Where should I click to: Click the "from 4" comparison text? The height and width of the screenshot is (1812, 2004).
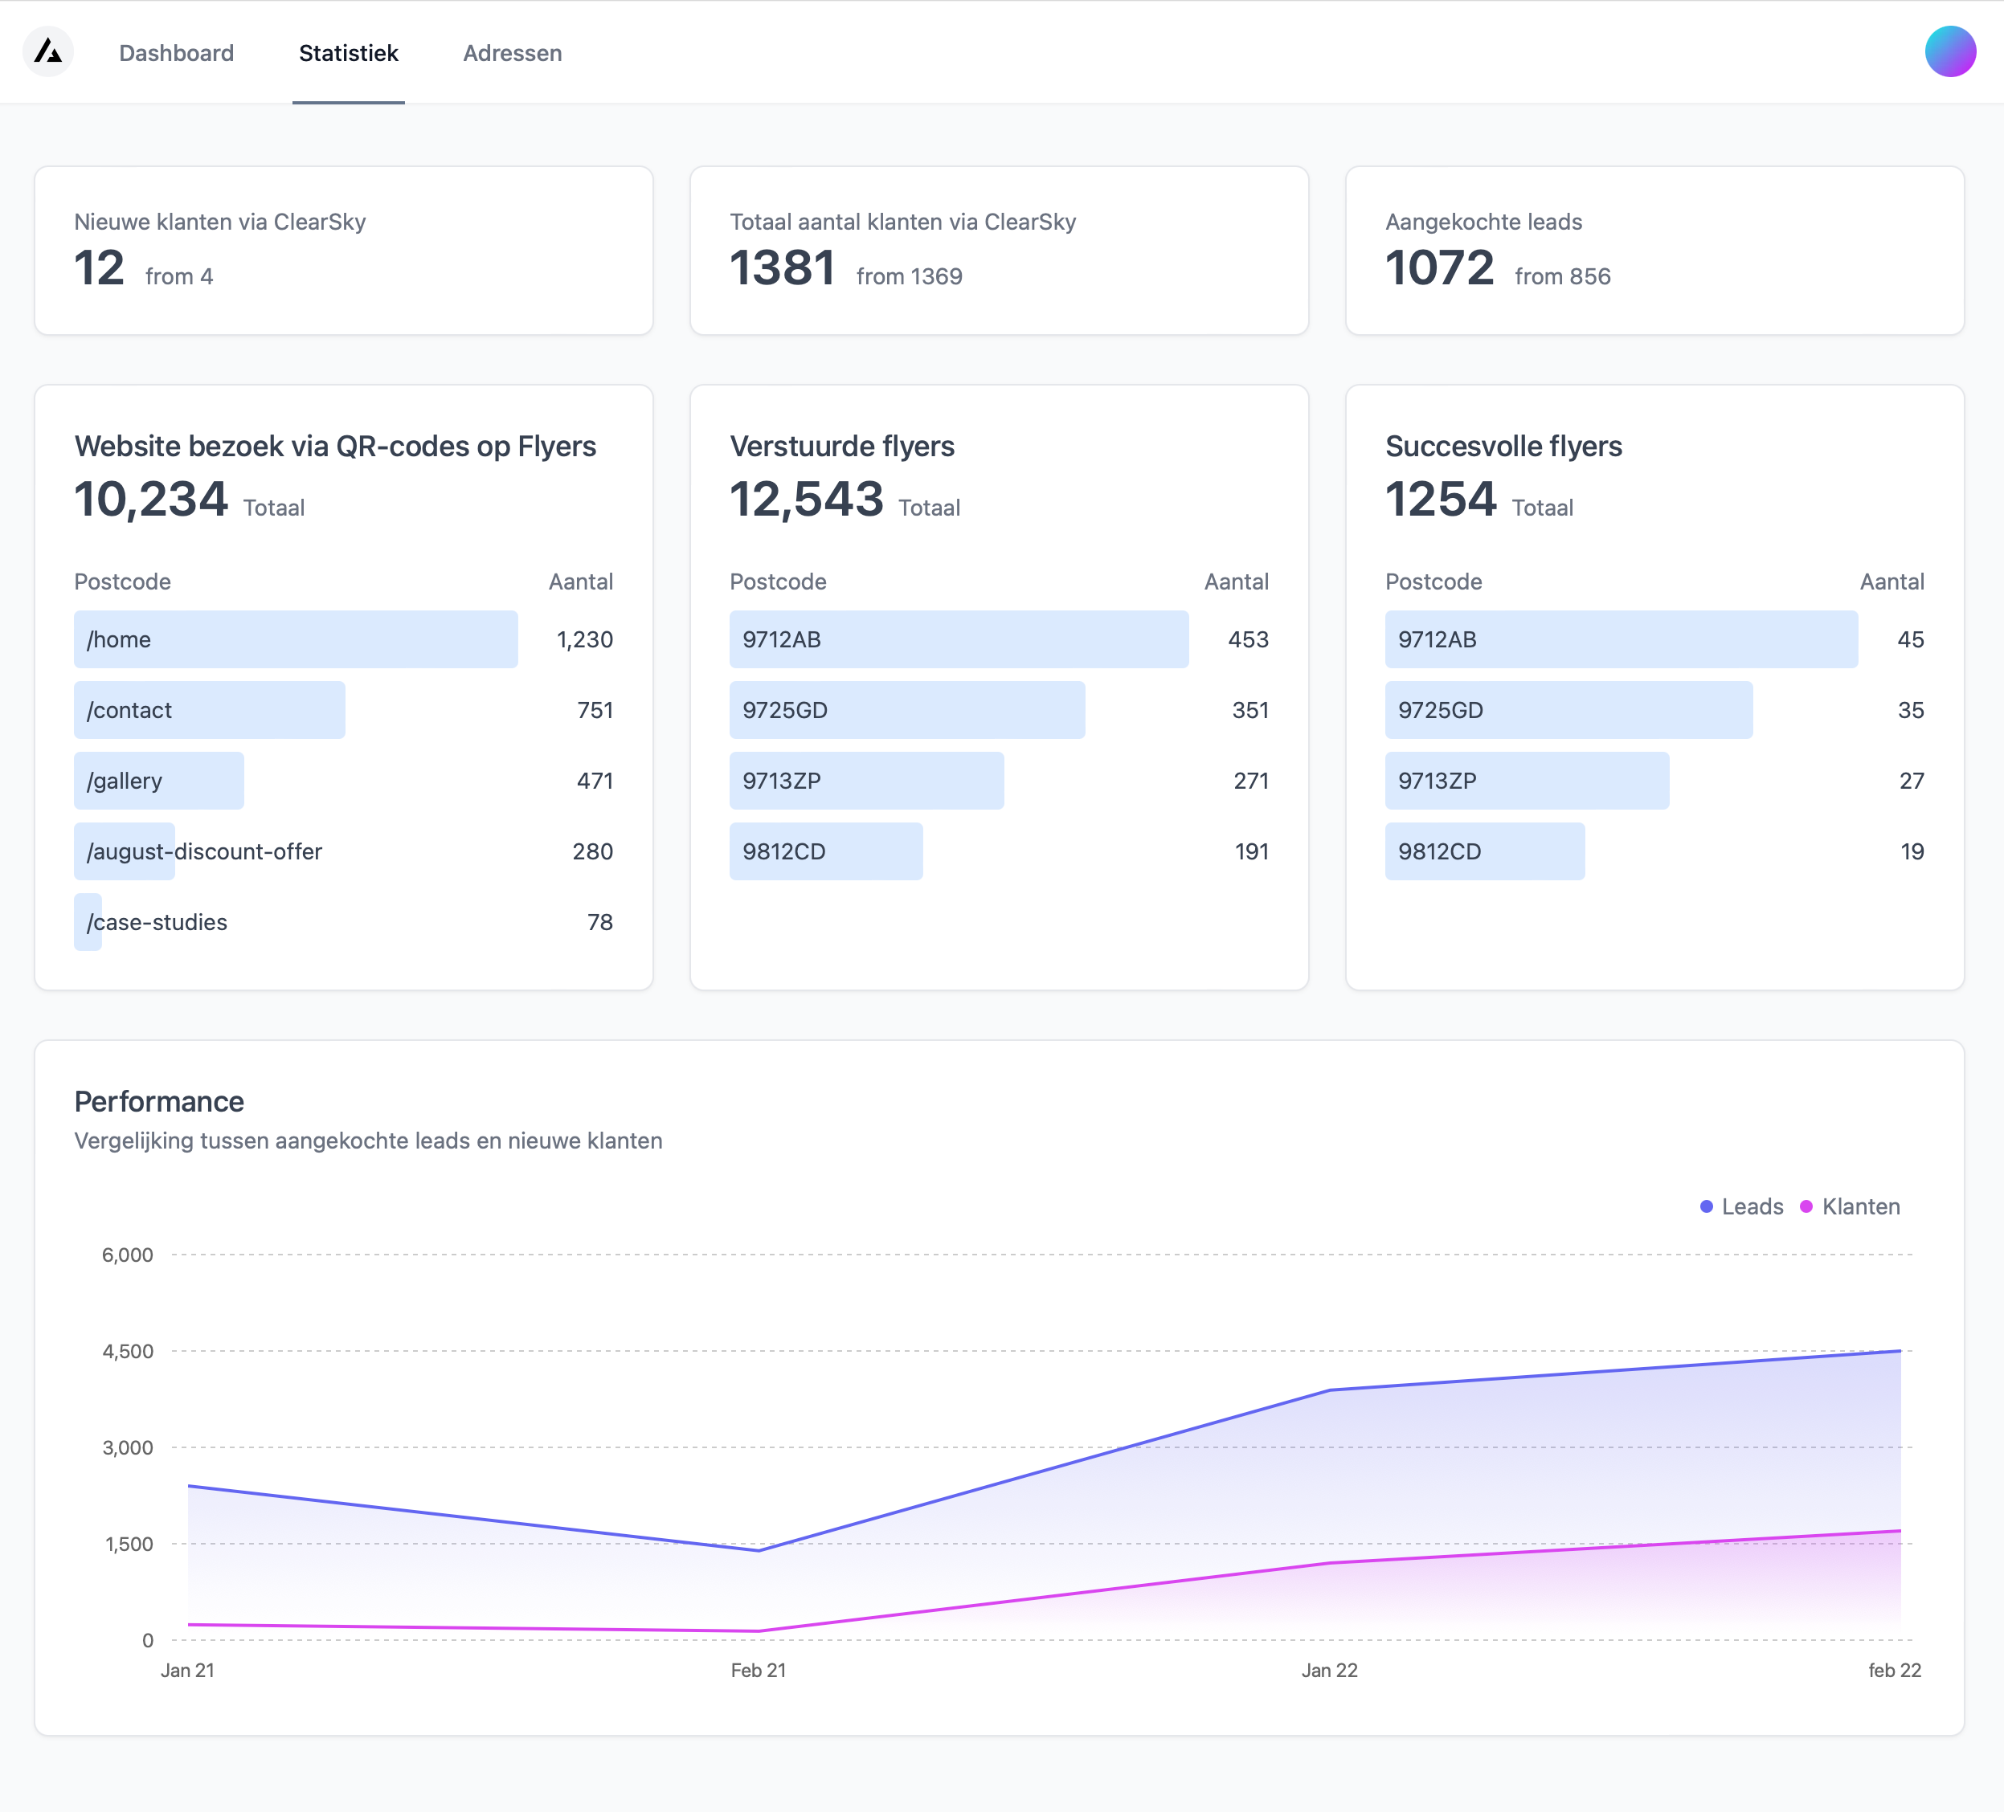pos(179,276)
